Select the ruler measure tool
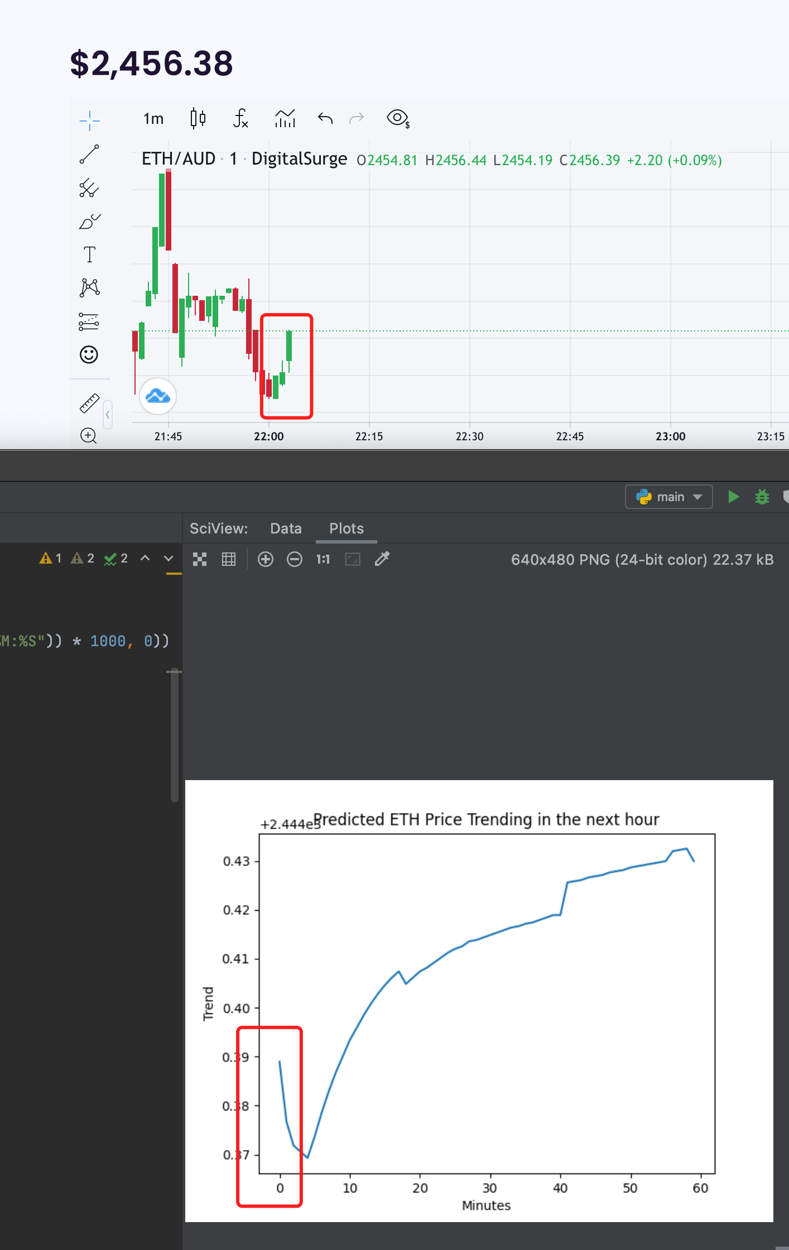This screenshot has width=789, height=1250. (89, 403)
